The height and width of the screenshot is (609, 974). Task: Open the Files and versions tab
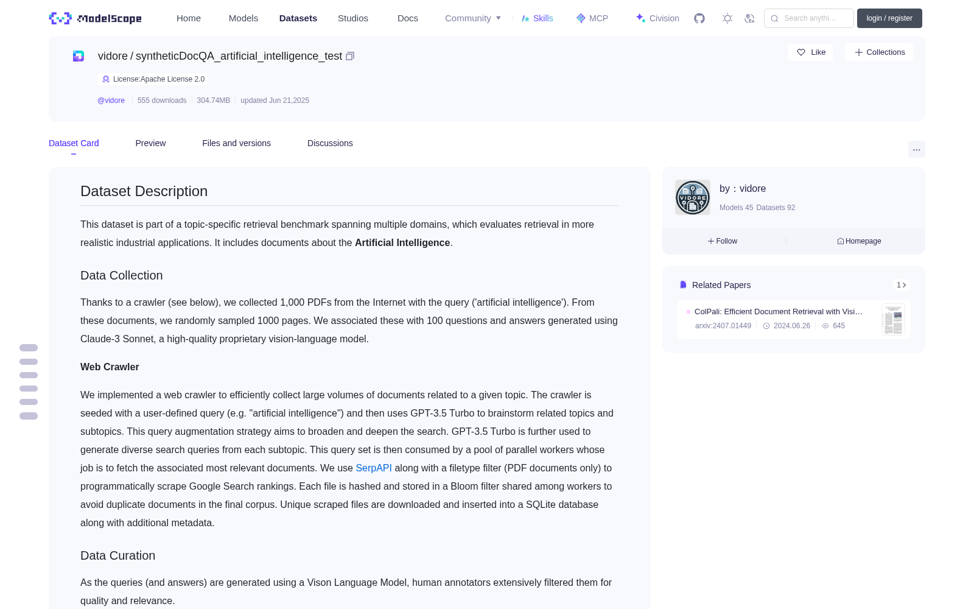236,143
